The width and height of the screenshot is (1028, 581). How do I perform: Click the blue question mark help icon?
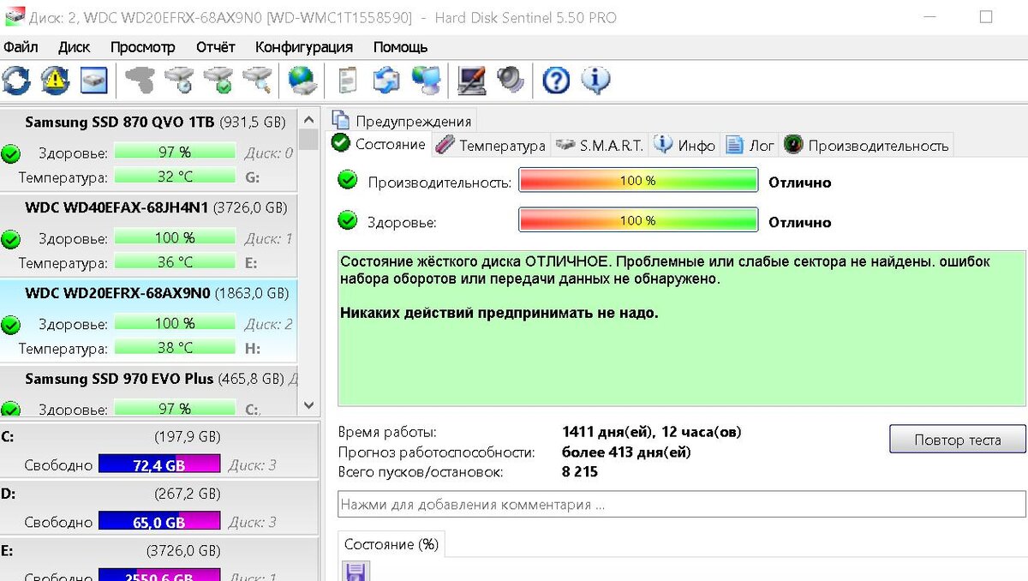tap(557, 81)
